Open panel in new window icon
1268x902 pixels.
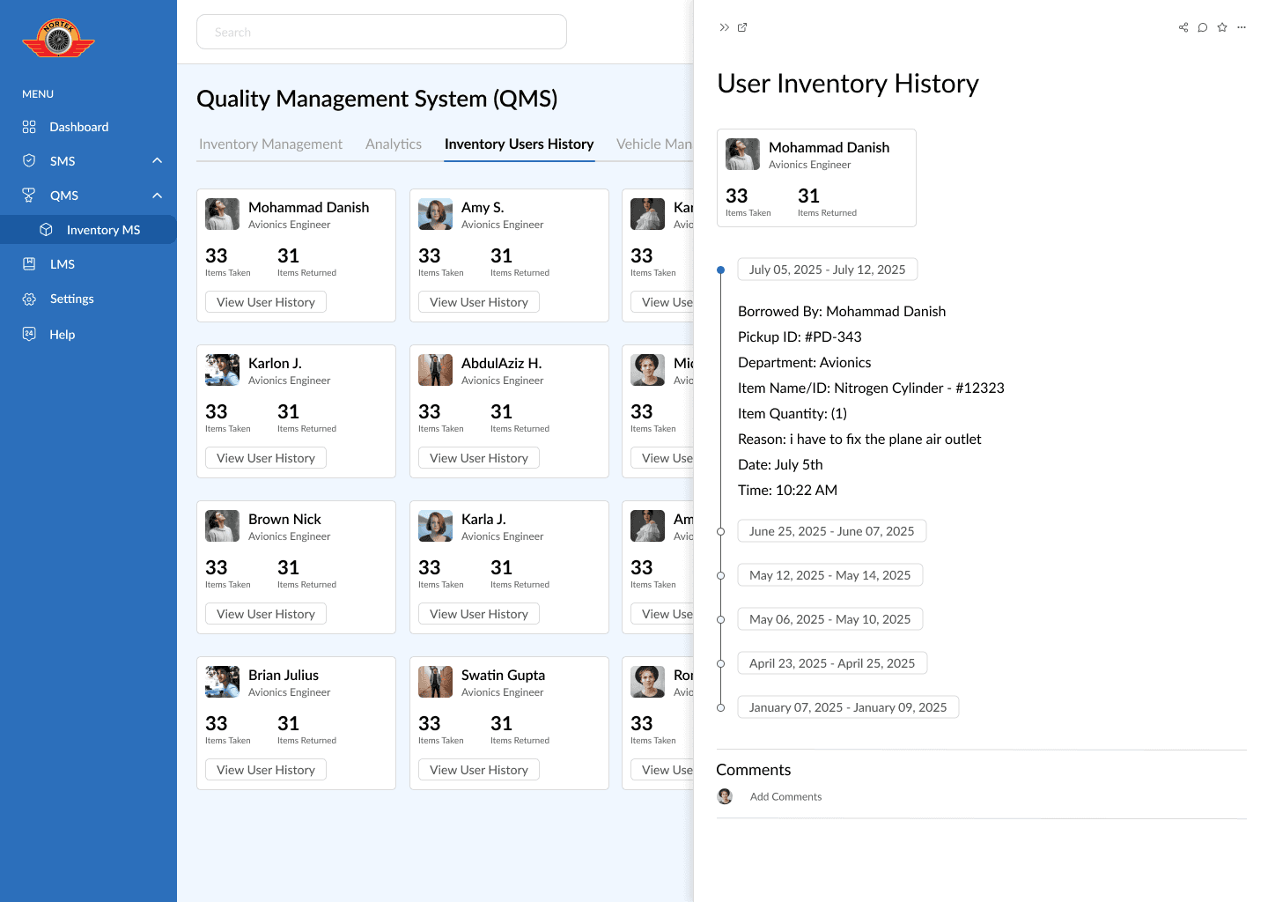[x=742, y=27]
